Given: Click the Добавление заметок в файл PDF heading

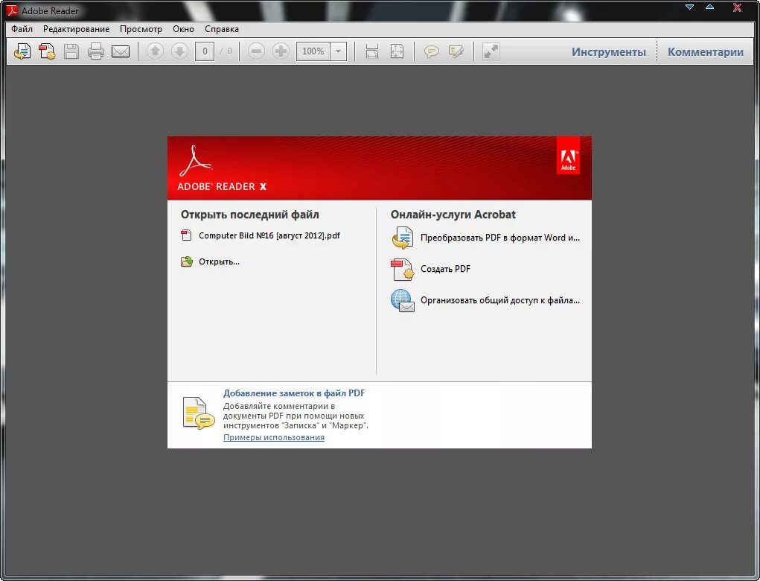Looking at the screenshot, I should coord(294,393).
